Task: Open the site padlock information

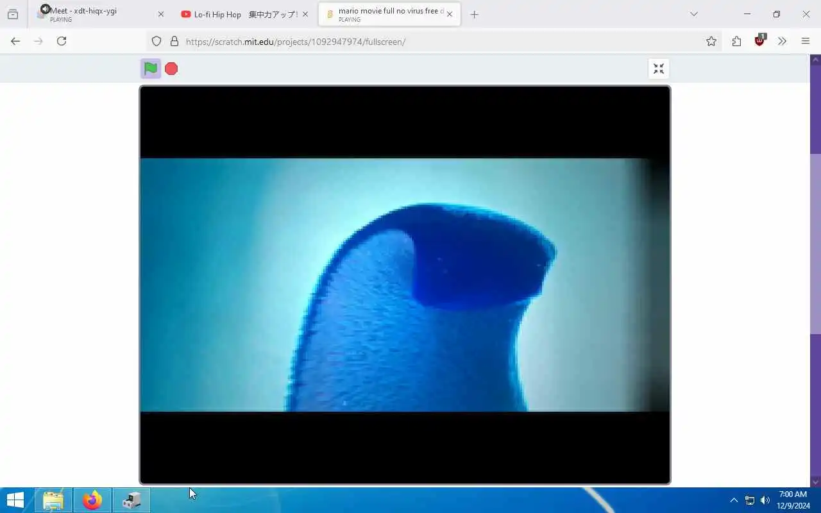Action: point(174,41)
